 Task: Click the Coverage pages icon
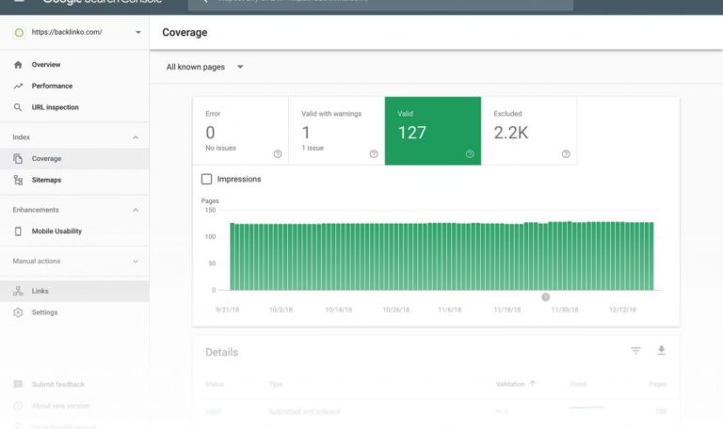(x=18, y=158)
